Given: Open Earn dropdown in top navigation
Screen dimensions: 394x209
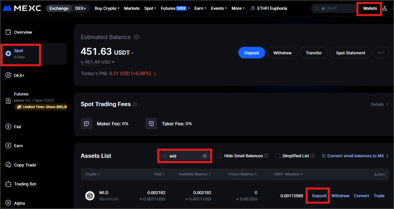Looking at the screenshot, I should click(x=200, y=8).
